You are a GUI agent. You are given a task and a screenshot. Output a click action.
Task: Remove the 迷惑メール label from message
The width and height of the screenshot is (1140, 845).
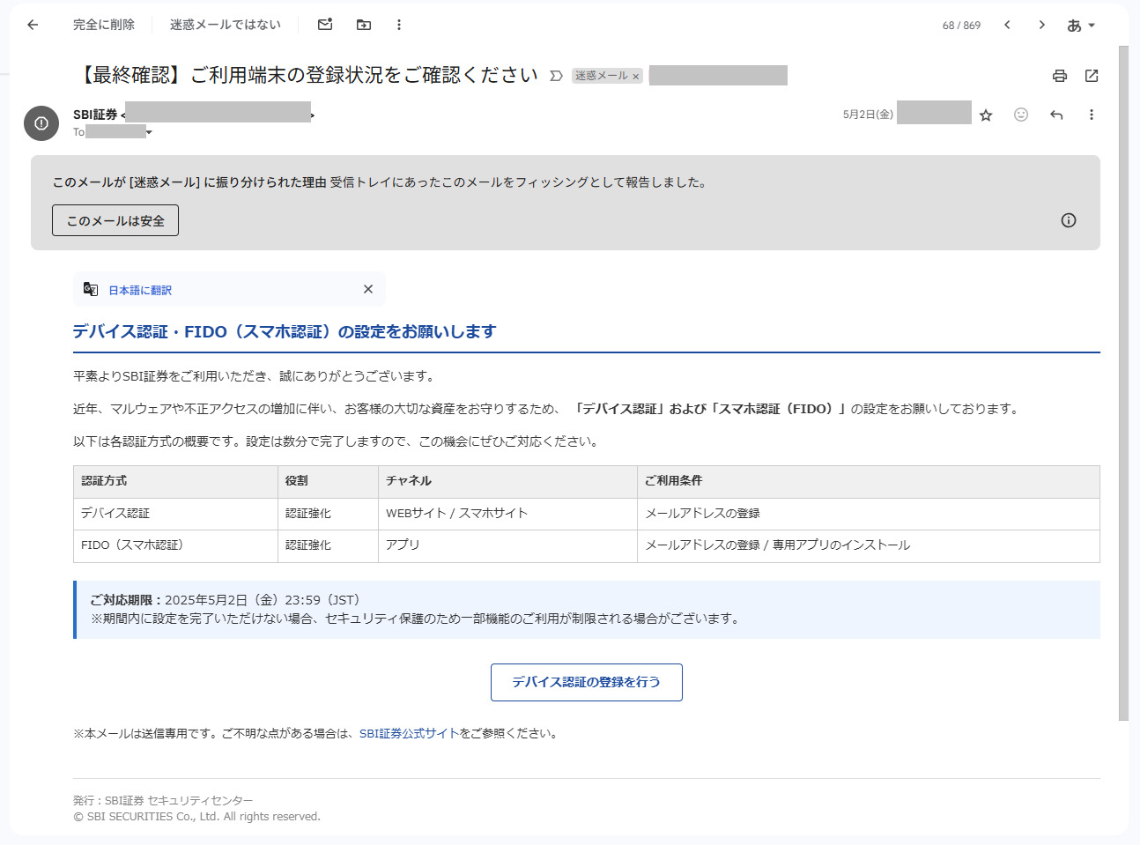pyautogui.click(x=635, y=77)
